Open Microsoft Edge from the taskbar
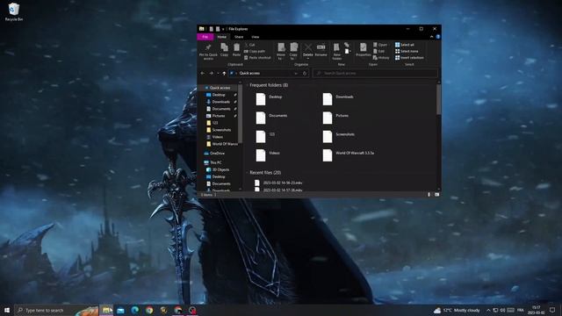 135,310
